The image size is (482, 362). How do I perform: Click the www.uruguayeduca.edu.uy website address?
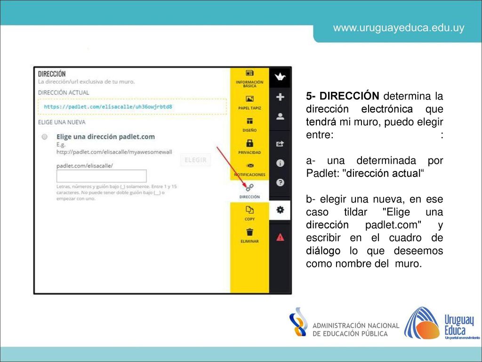pos(399,28)
